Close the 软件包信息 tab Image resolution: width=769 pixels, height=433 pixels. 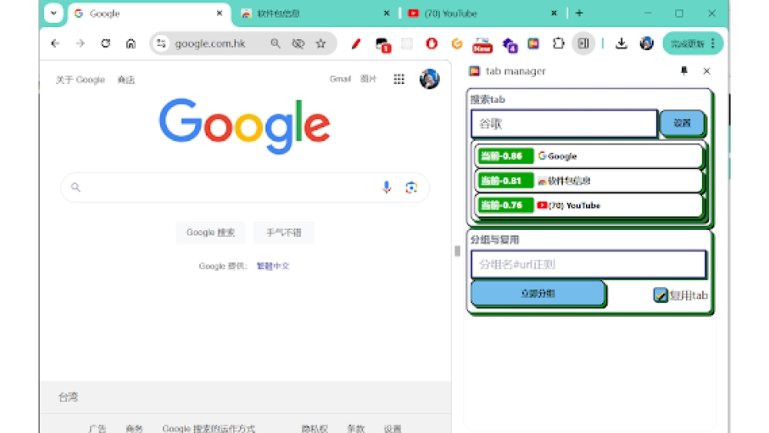(387, 13)
